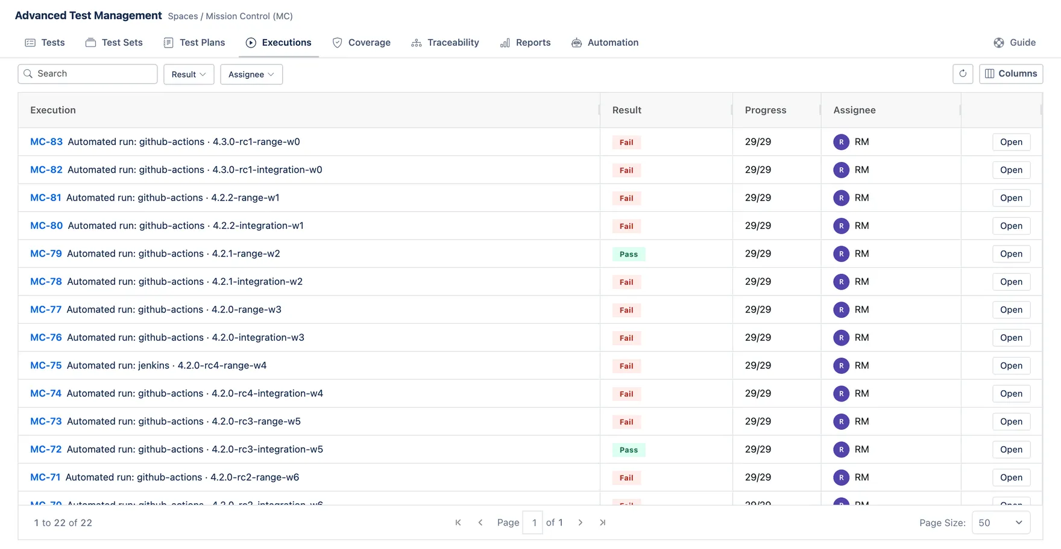Open execution link MC-82

[x=46, y=170]
